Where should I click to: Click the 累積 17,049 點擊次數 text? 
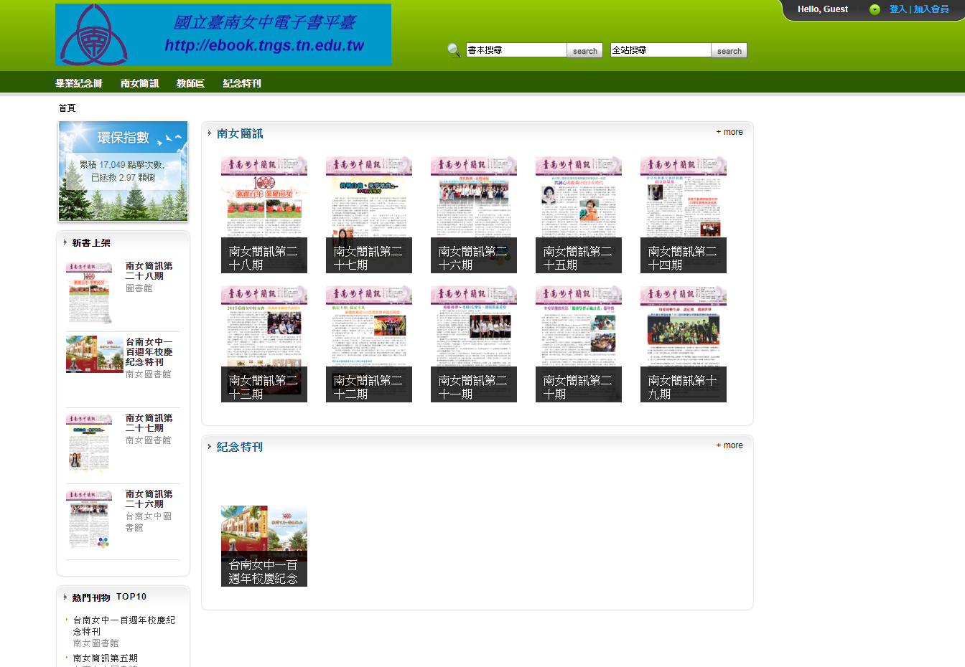[122, 165]
